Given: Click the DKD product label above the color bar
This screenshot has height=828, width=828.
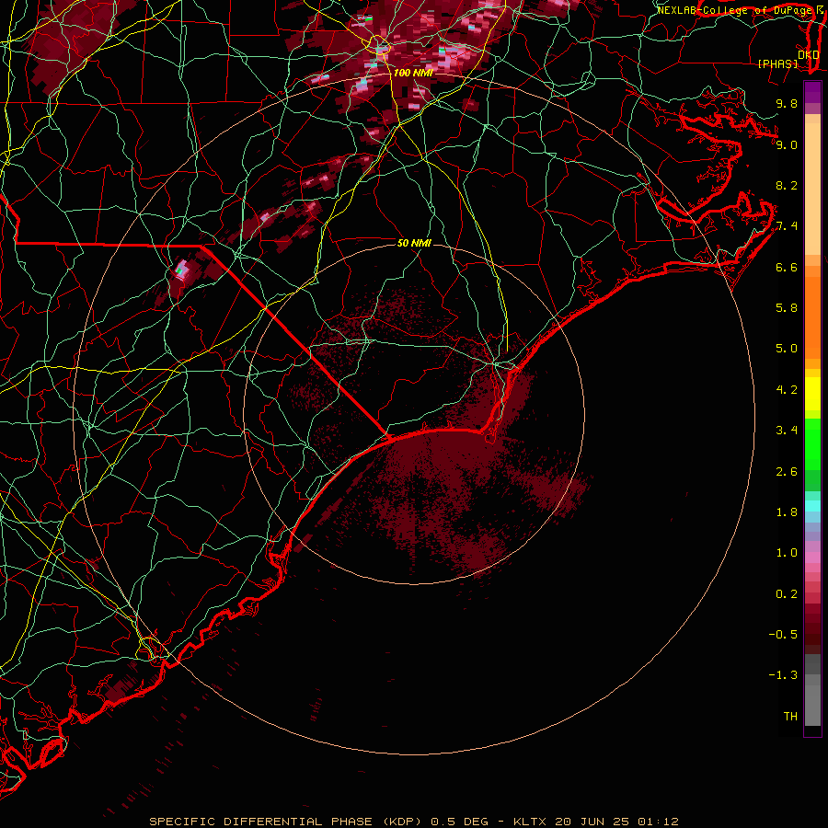Looking at the screenshot, I should click(x=808, y=55).
